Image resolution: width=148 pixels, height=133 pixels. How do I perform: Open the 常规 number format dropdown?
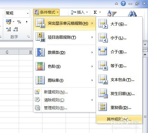(28, 13)
